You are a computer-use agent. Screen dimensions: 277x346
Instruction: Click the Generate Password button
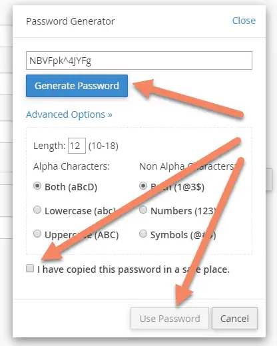77,86
